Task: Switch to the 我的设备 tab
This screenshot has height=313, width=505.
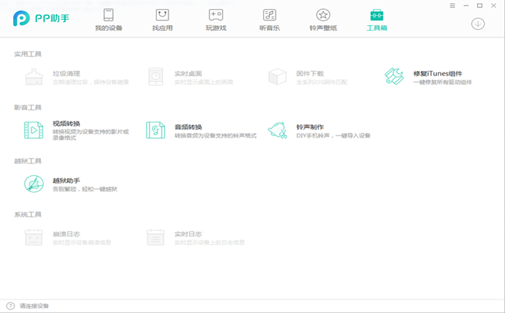Action: [x=108, y=20]
